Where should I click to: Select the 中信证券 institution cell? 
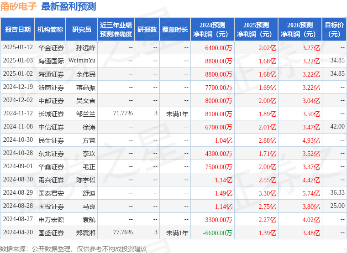(x=51, y=127)
